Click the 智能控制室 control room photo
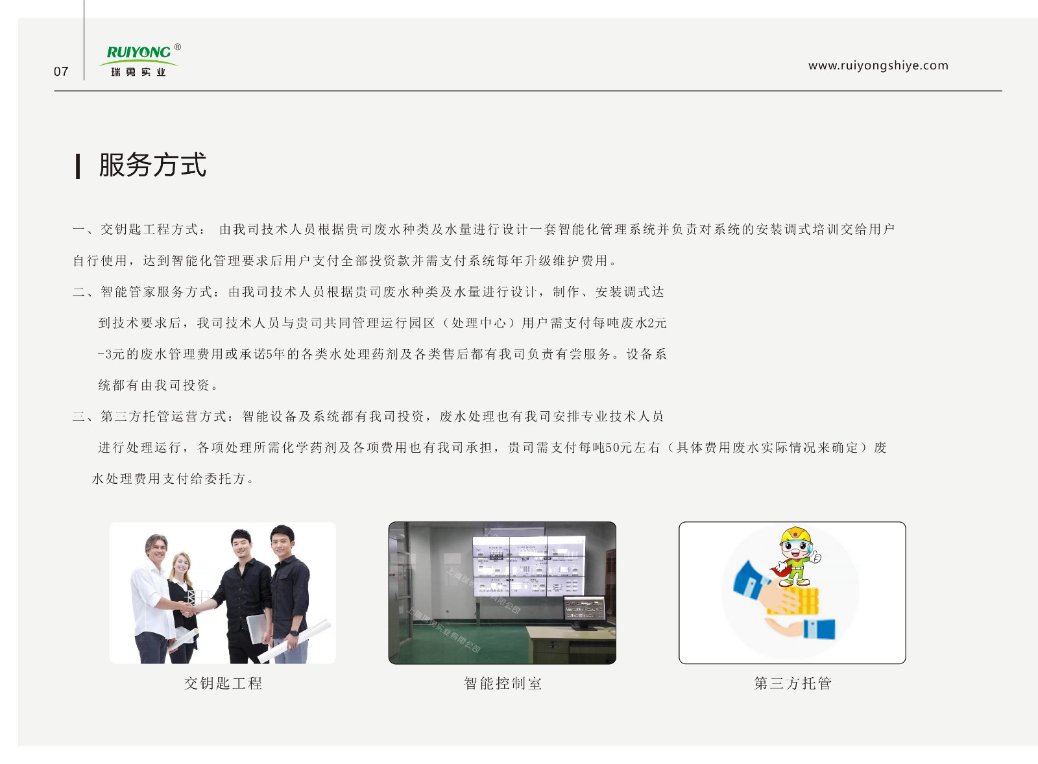Viewport: 1038px width, 764px height. tap(502, 593)
